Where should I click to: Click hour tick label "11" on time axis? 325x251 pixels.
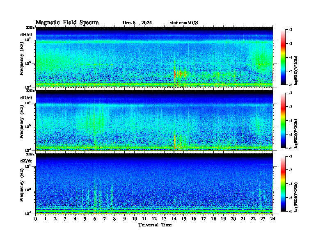point(144,219)
